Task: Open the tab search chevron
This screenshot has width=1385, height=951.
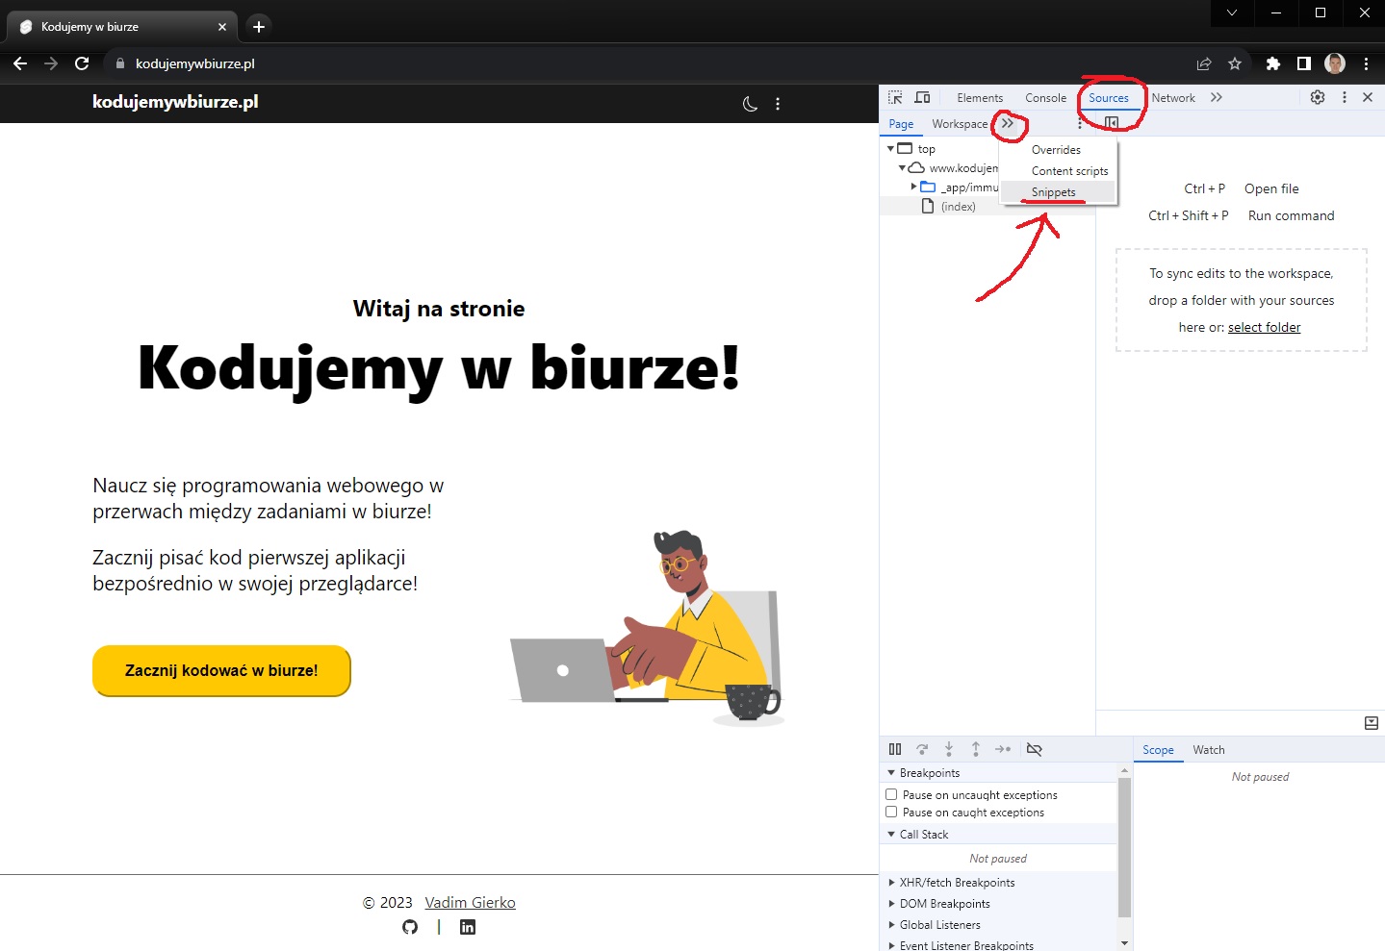Action: coord(1232,13)
